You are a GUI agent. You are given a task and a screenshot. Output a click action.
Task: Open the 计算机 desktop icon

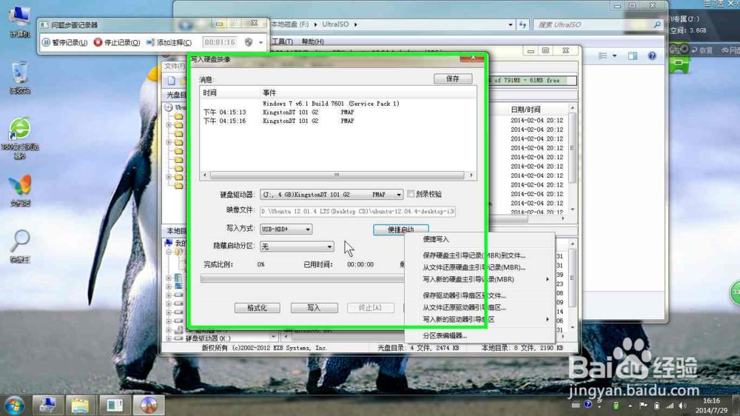tap(19, 23)
